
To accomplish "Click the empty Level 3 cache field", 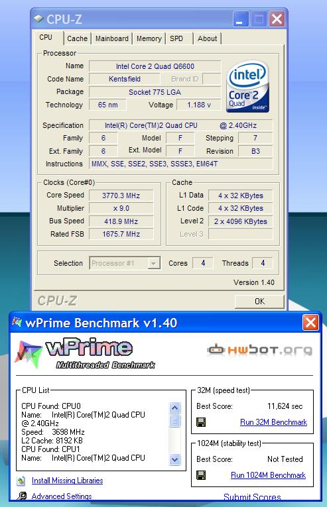I will [241, 234].
